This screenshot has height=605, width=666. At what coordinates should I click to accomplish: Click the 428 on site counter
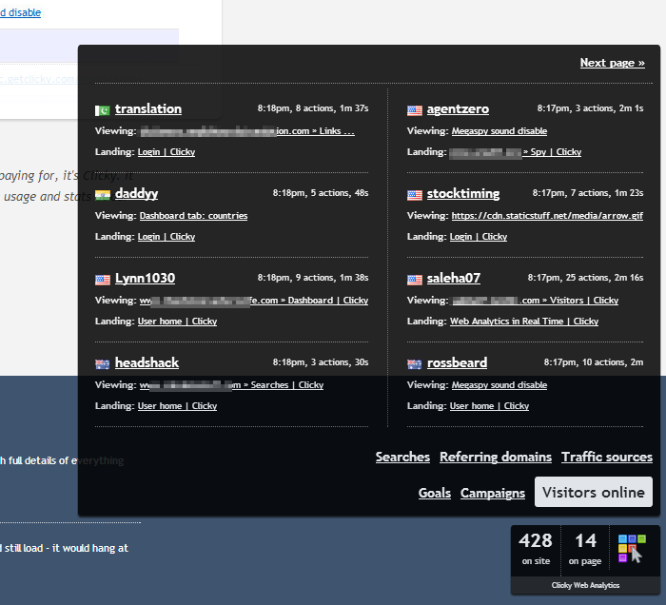click(x=536, y=548)
